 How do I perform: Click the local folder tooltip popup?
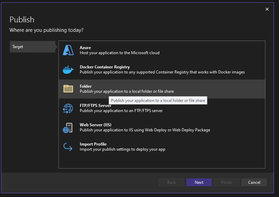[x=158, y=101]
